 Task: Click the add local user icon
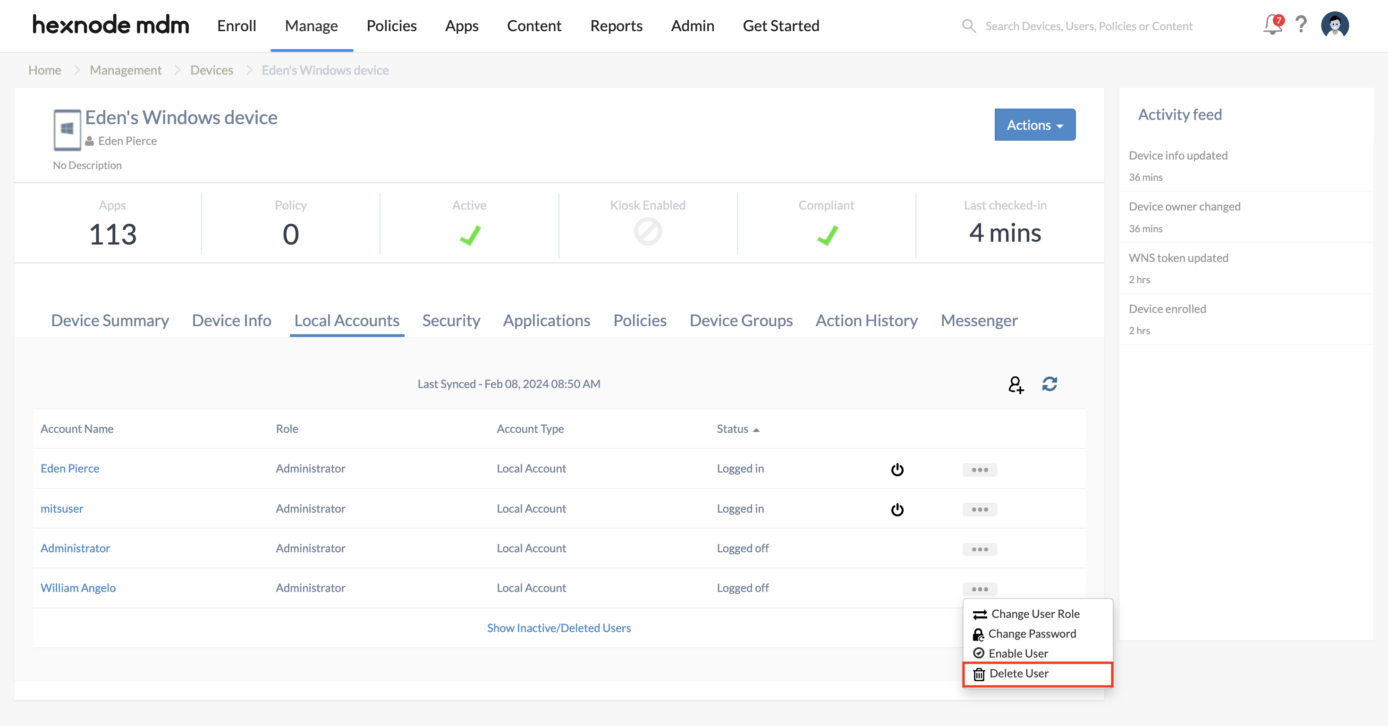coord(1016,385)
